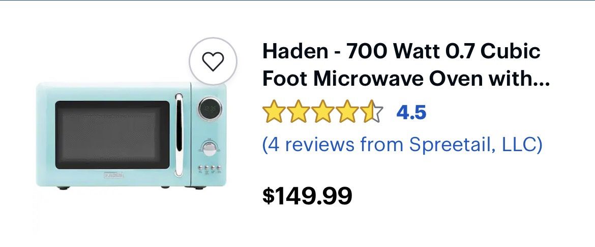Click the fourth rating star
The image size is (595, 247).
(x=347, y=112)
